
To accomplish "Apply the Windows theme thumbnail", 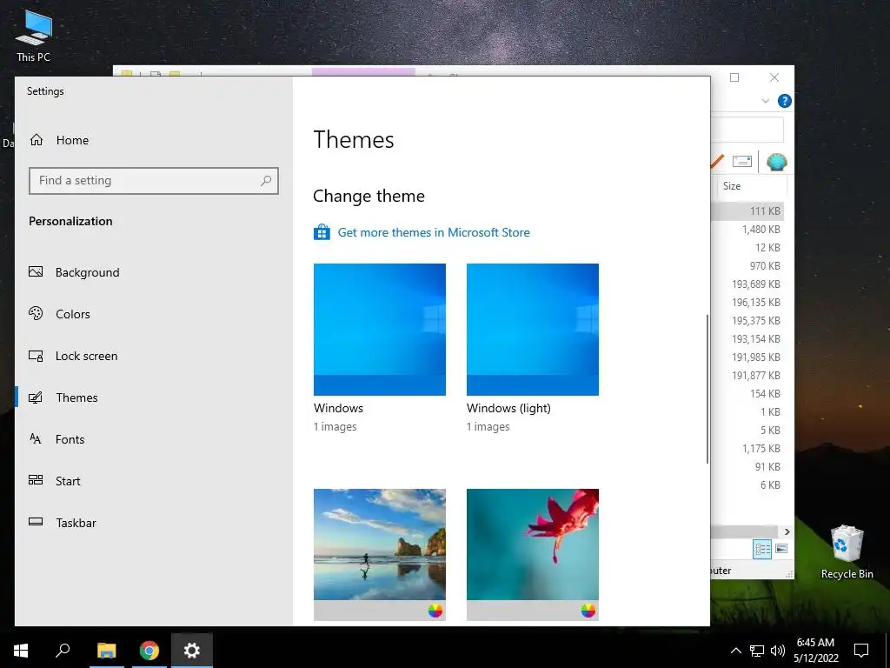I will (x=380, y=330).
